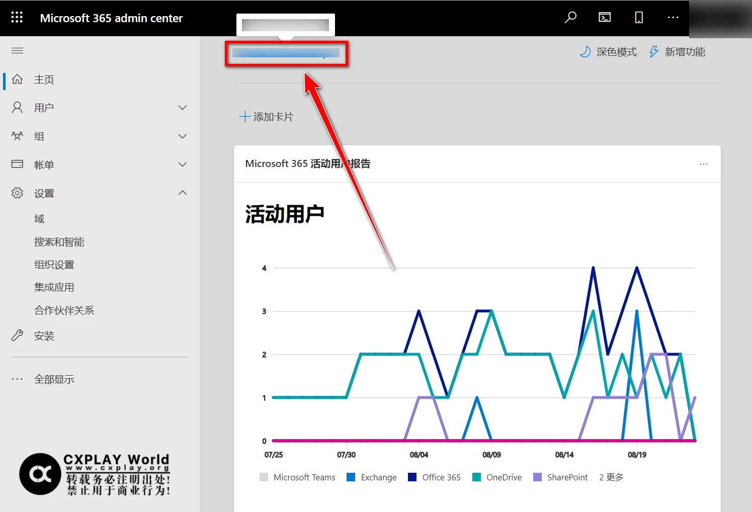Open the Microsoft 365 活动用户报告 card title

tap(308, 163)
